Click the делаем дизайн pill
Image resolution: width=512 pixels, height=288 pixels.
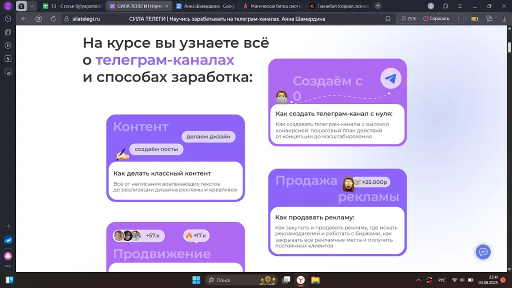pyautogui.click(x=208, y=136)
